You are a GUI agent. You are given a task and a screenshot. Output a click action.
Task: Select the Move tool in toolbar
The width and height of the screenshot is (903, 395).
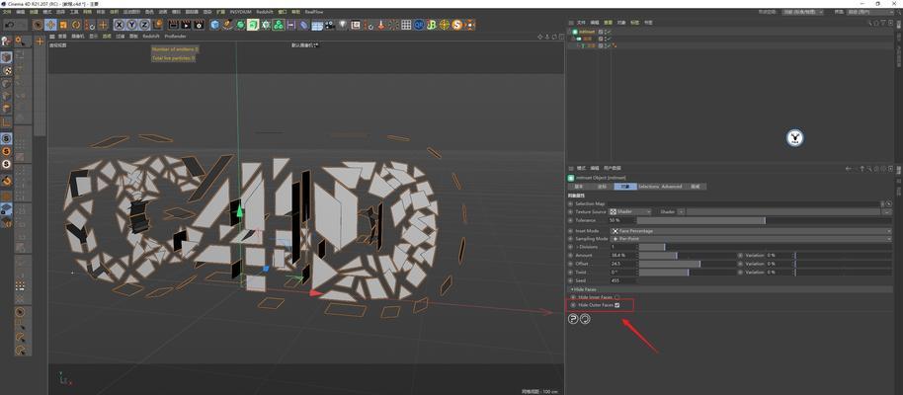50,25
